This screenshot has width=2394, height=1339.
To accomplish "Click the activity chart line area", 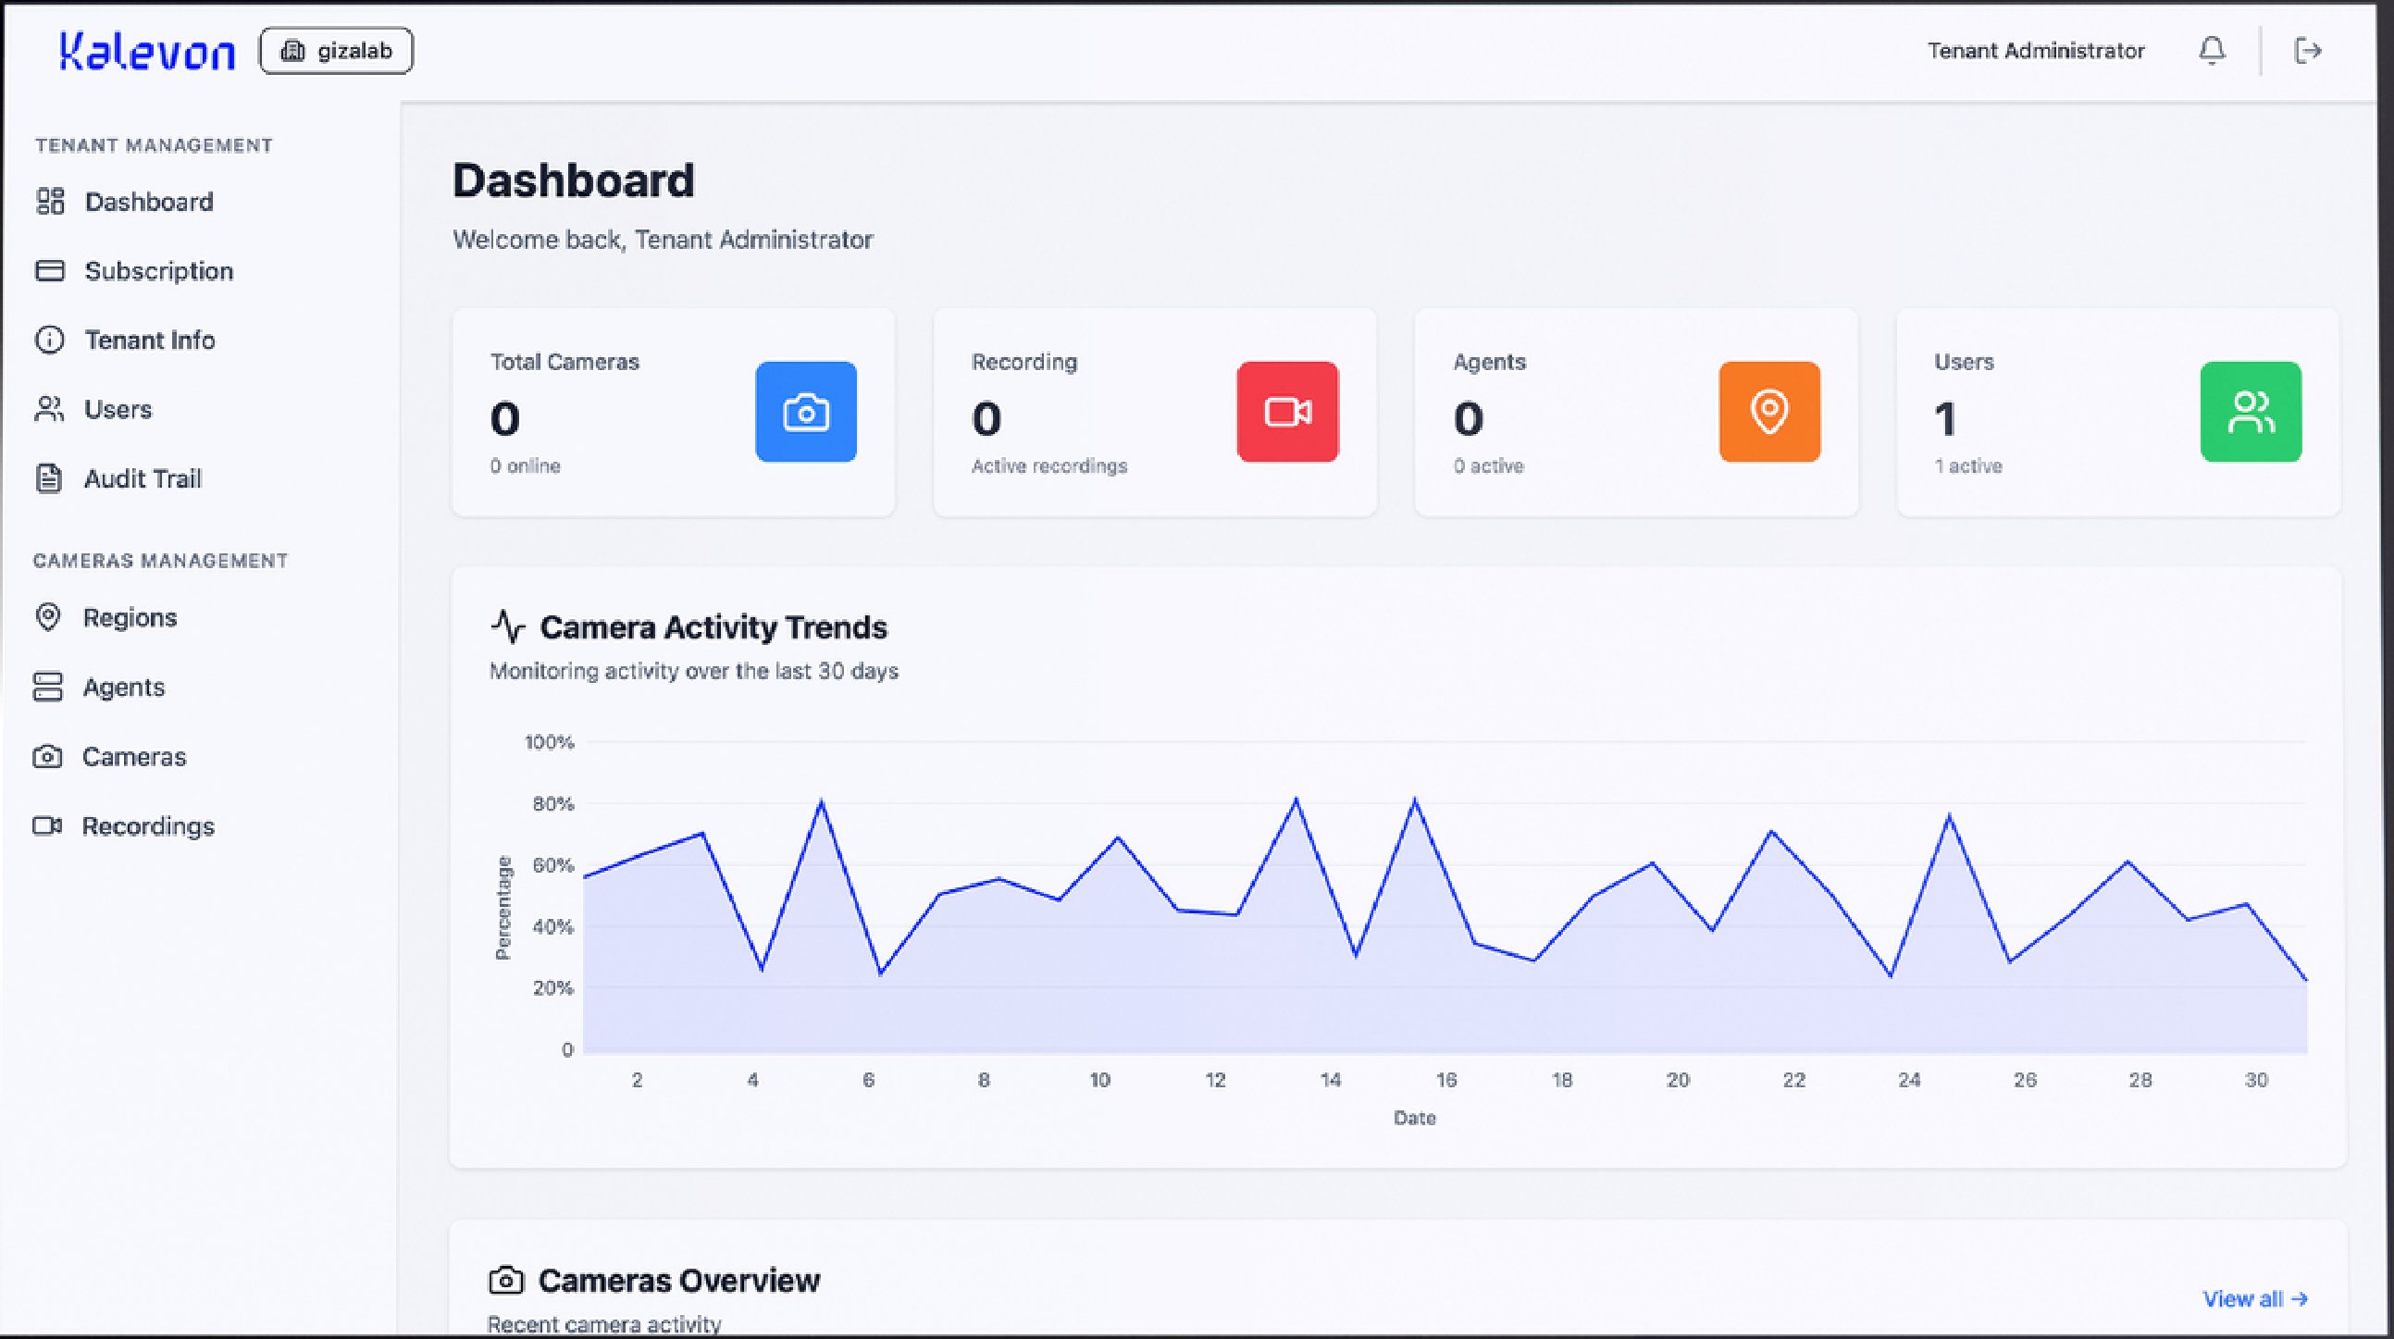I will (x=1445, y=924).
